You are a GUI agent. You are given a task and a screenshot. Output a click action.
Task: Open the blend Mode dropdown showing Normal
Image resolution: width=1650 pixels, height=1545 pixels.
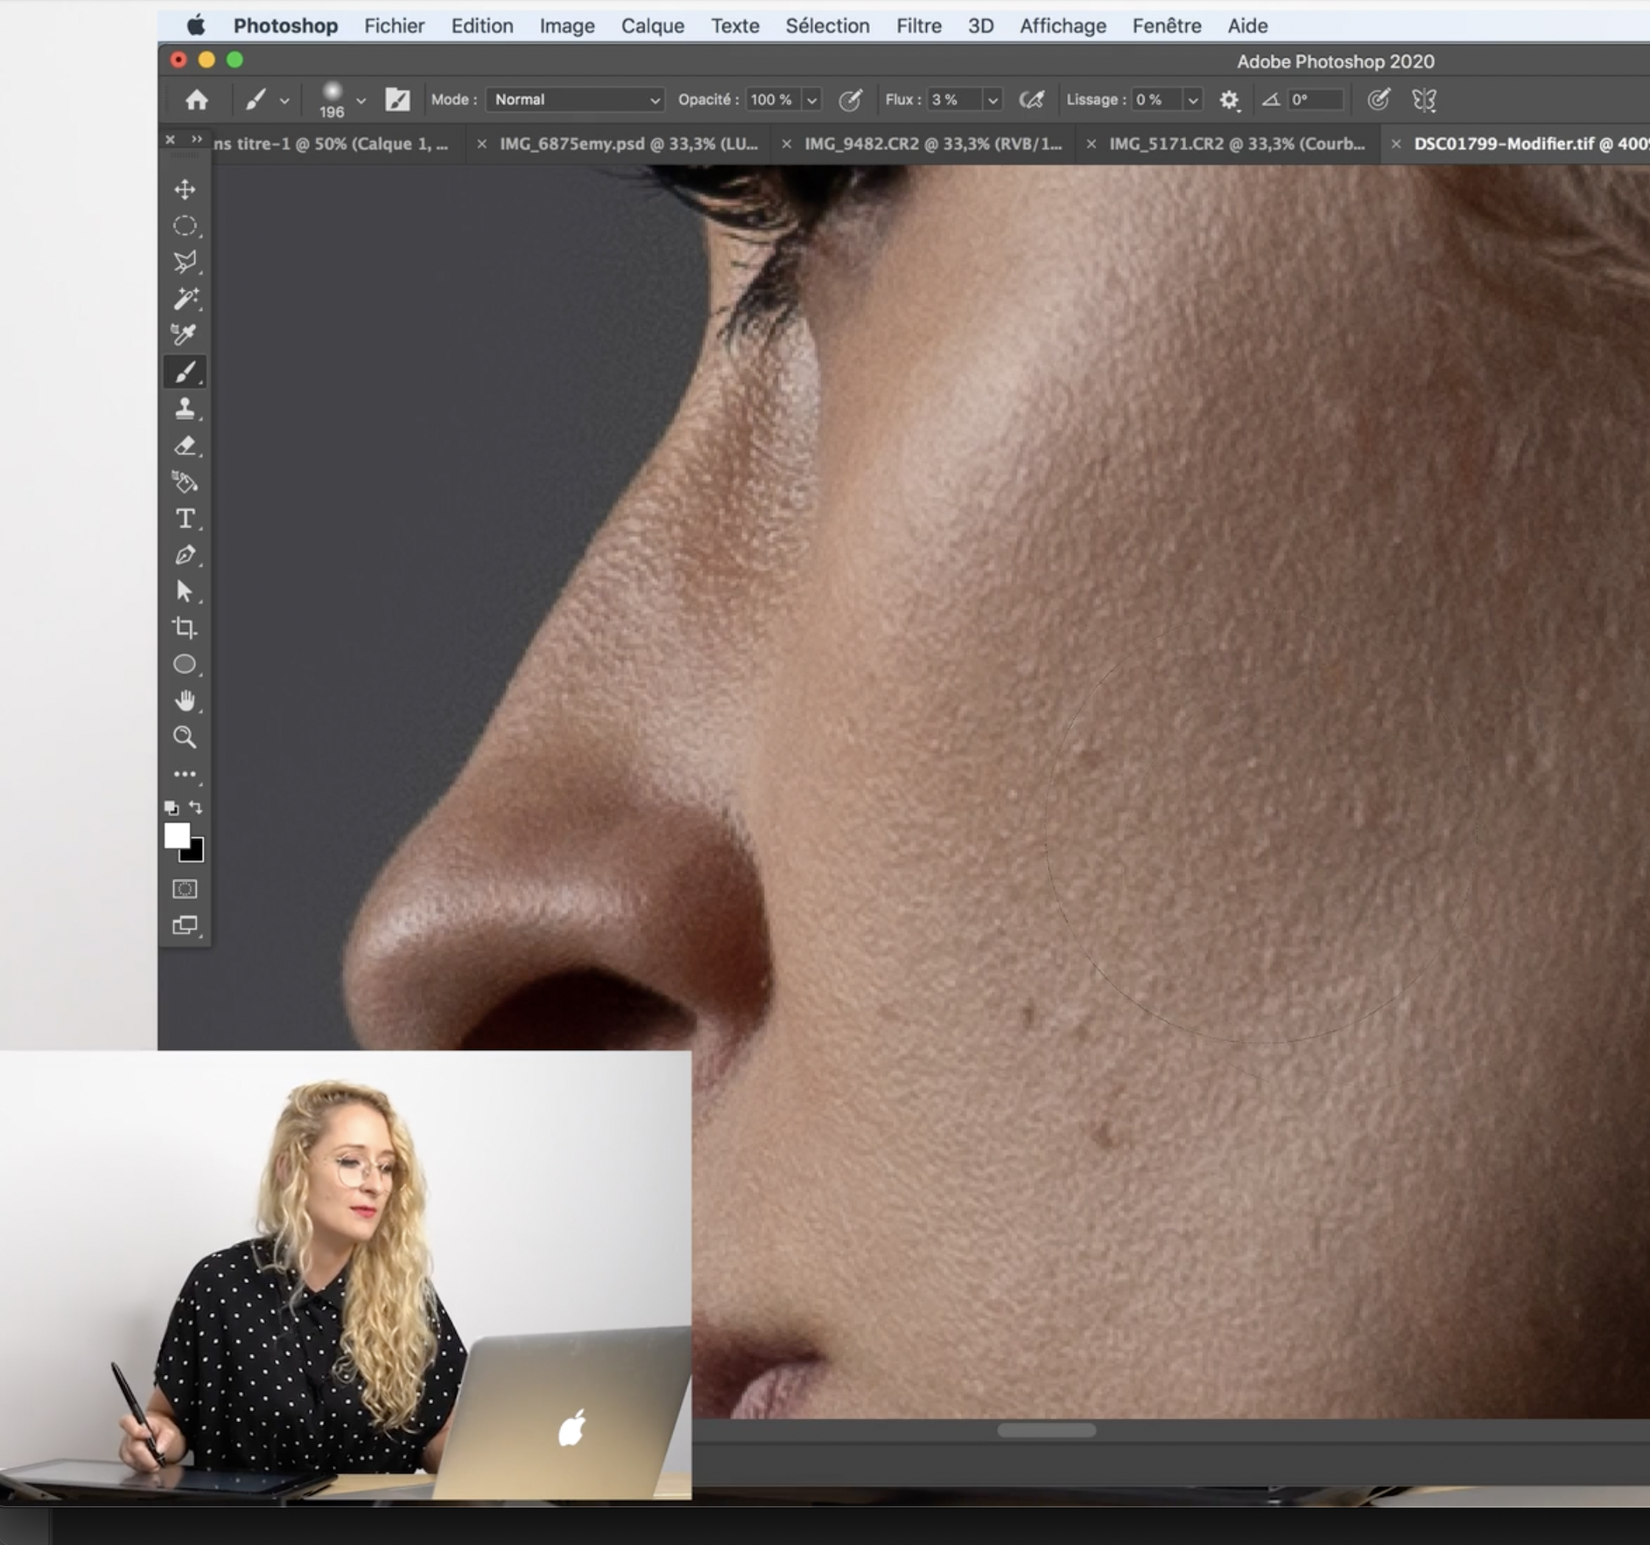click(x=574, y=99)
